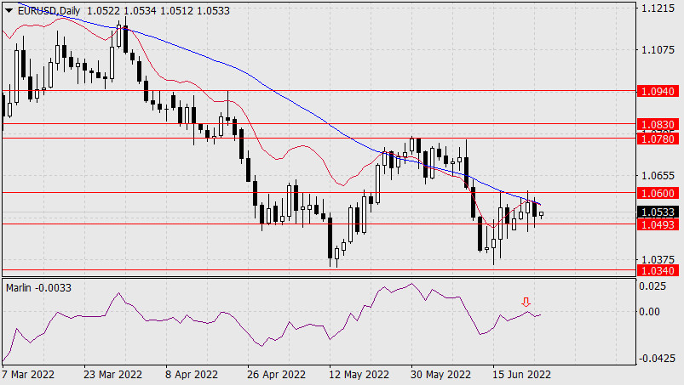Select the EURUSD,Daily chart title text

tap(49, 11)
